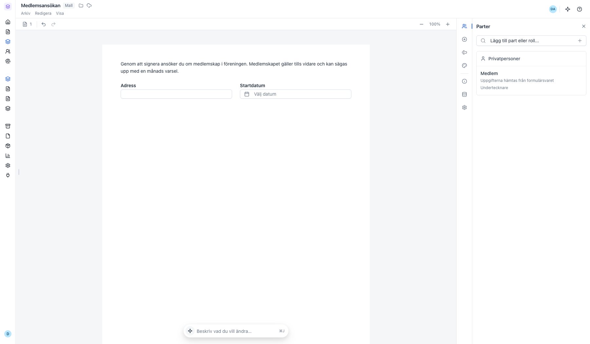Click the black stacked layers sidebar icon
This screenshot has width=590, height=344.
8,108
